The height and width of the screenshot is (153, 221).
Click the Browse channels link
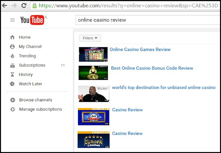pyautogui.click(x=36, y=100)
